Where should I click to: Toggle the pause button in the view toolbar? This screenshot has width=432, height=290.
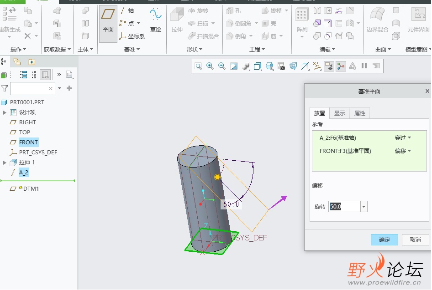click(x=364, y=66)
